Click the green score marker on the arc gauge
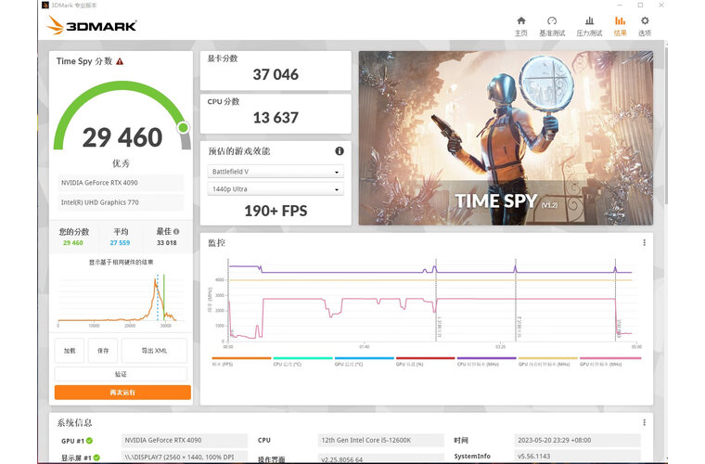Image resolution: width=705 pixels, height=464 pixels. pyautogui.click(x=183, y=128)
